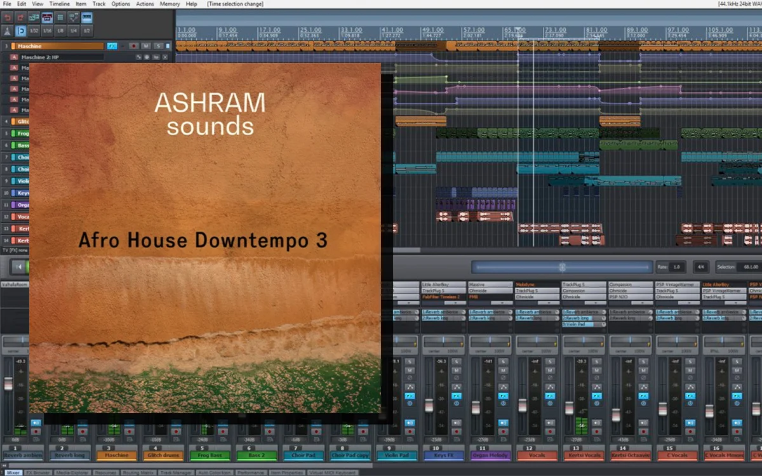
Task: Open FX chain on Kertsi Octaavis channel
Action: (x=643, y=396)
